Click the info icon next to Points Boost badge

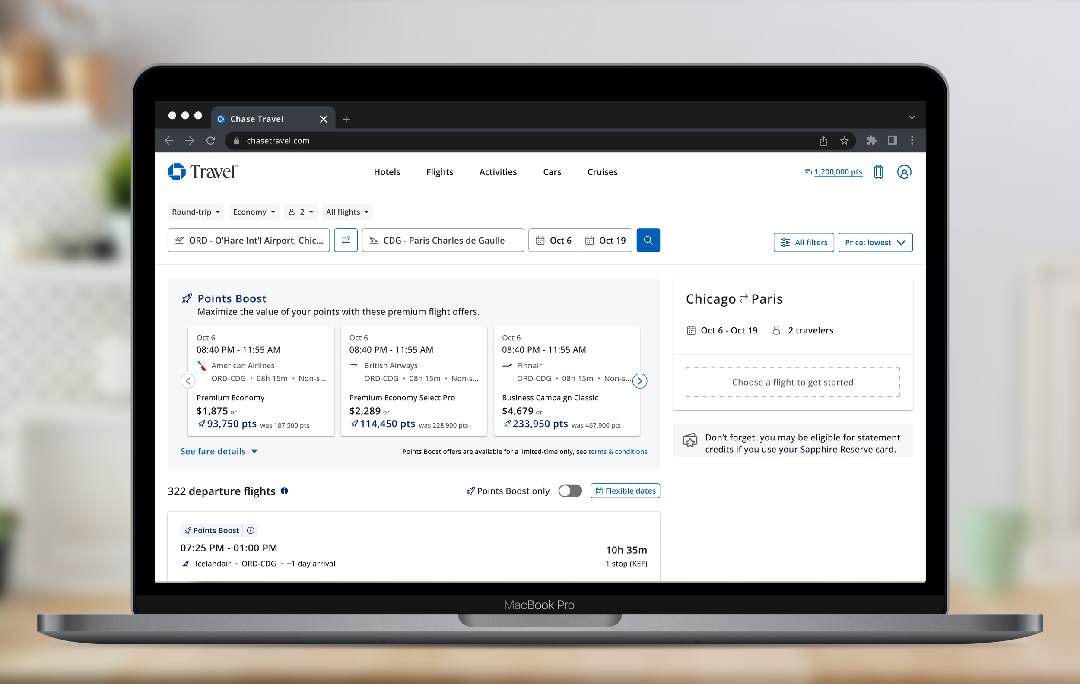(x=251, y=530)
